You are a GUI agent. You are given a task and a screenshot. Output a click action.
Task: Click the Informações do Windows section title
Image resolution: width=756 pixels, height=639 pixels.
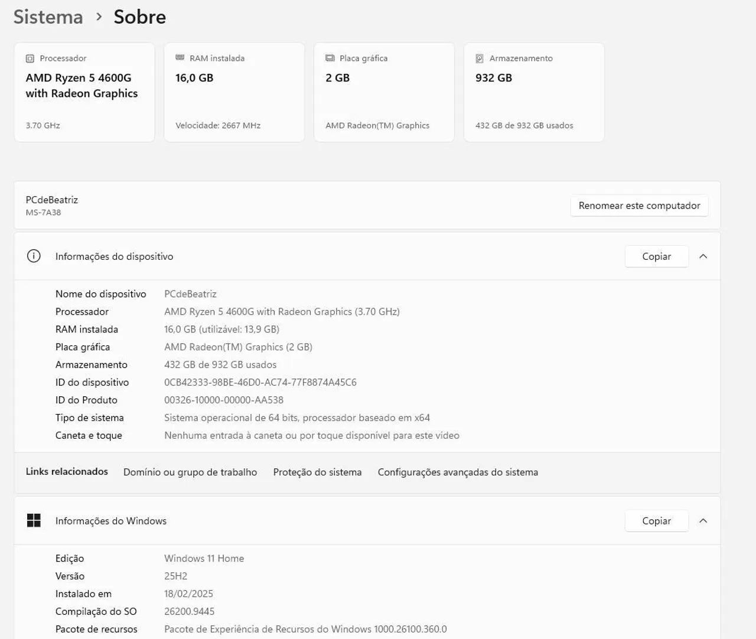tap(111, 521)
